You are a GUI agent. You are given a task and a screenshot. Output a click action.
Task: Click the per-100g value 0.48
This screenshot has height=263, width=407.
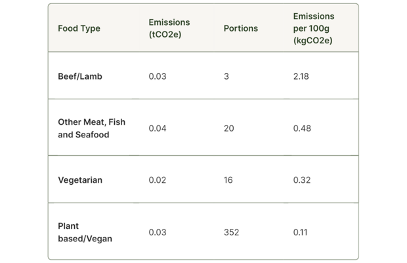[302, 128]
